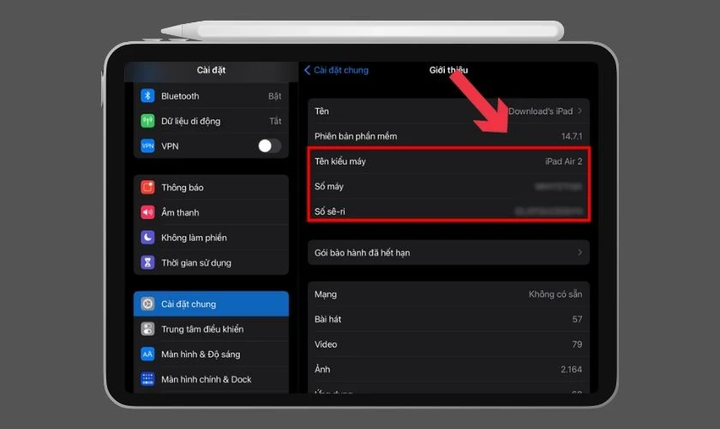
Task: Tap the Phiên bản phần mềm row
Action: pyautogui.click(x=448, y=136)
